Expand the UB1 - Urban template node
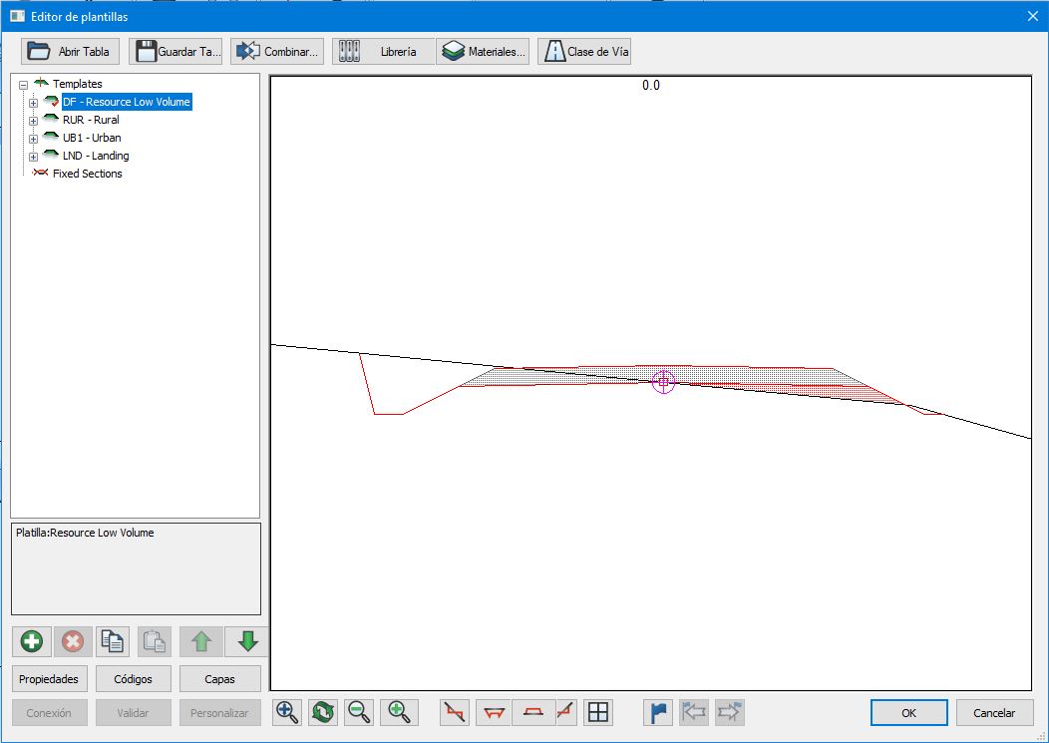Screen dimensions: 1049x743 pyautogui.click(x=34, y=139)
